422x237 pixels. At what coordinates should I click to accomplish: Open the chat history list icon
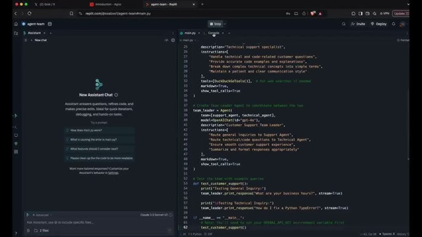[26, 40]
